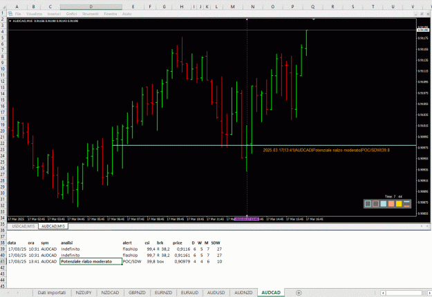Screen dimensions: 432x297
Task: Expand the AUDCAD,M15 chart title arrow
Action: [x=10, y=21]
